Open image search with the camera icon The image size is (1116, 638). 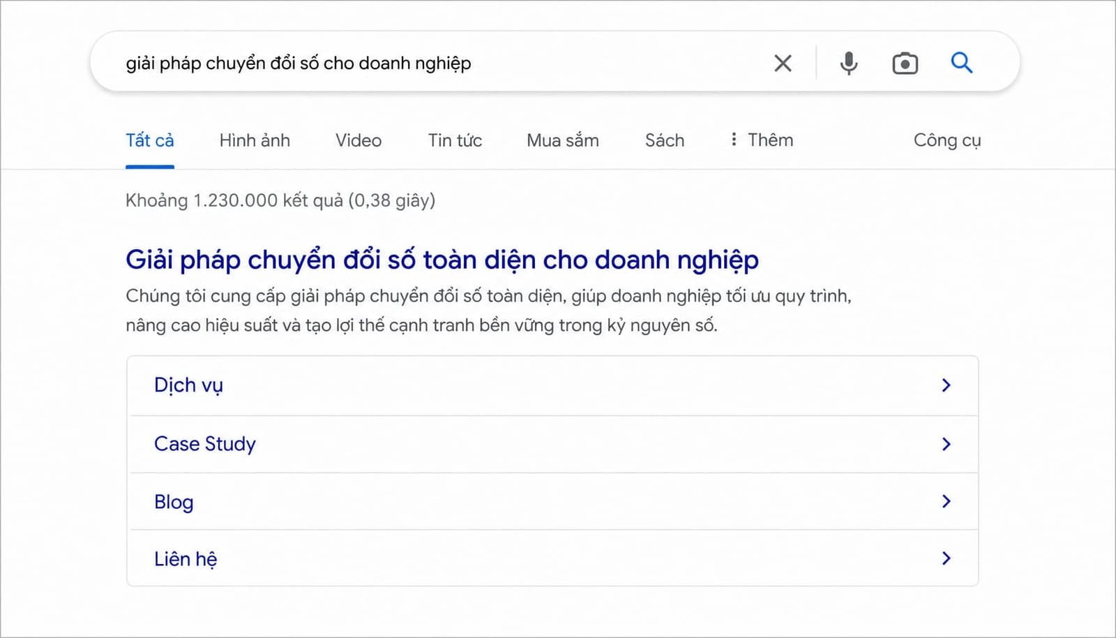905,64
